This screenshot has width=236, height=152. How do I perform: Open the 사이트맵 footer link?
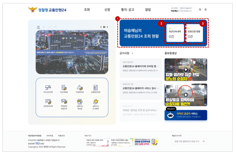(50, 136)
